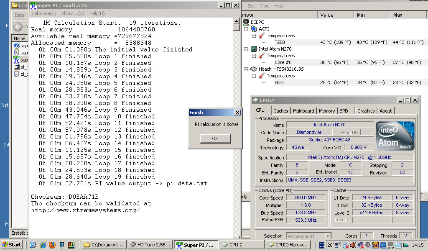This screenshot has width=428, height=251.
Task: Select the help file with question mark icon
Action: click(17, 45)
